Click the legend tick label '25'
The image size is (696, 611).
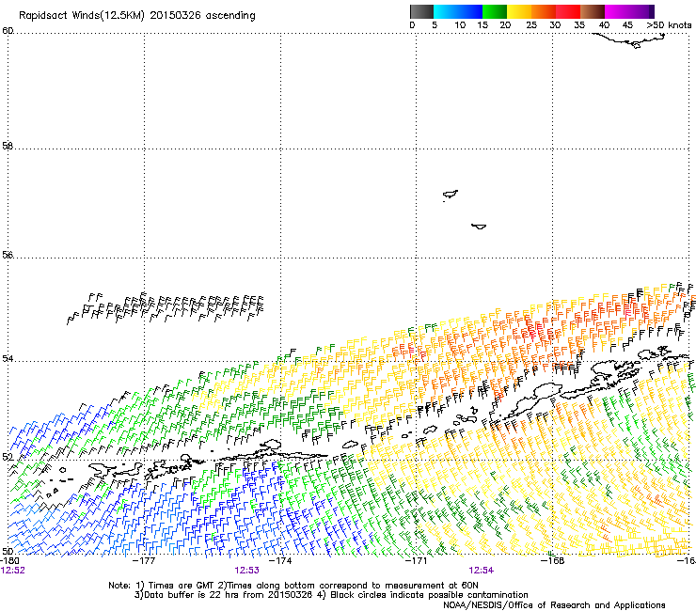click(x=531, y=25)
